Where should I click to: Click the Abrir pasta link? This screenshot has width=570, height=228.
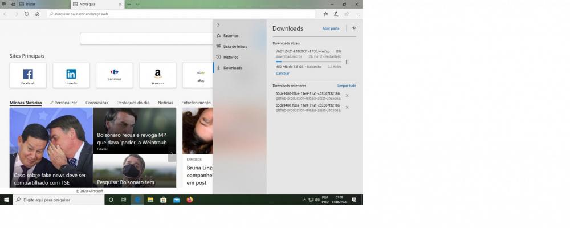(x=331, y=28)
